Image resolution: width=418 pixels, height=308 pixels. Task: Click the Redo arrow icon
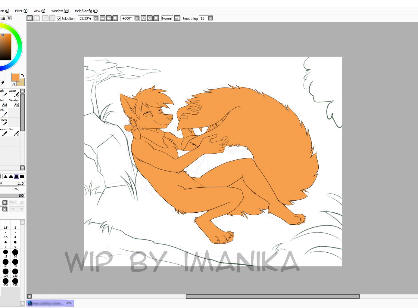click(x=37, y=18)
